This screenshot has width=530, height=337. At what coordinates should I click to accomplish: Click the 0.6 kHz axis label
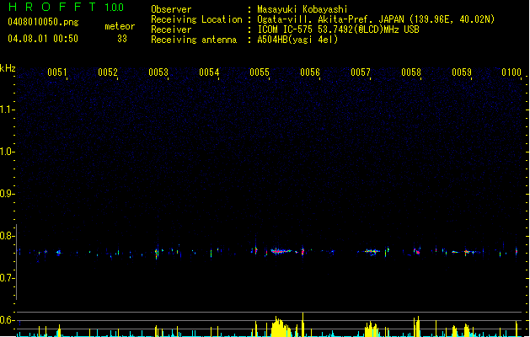pyautogui.click(x=7, y=320)
